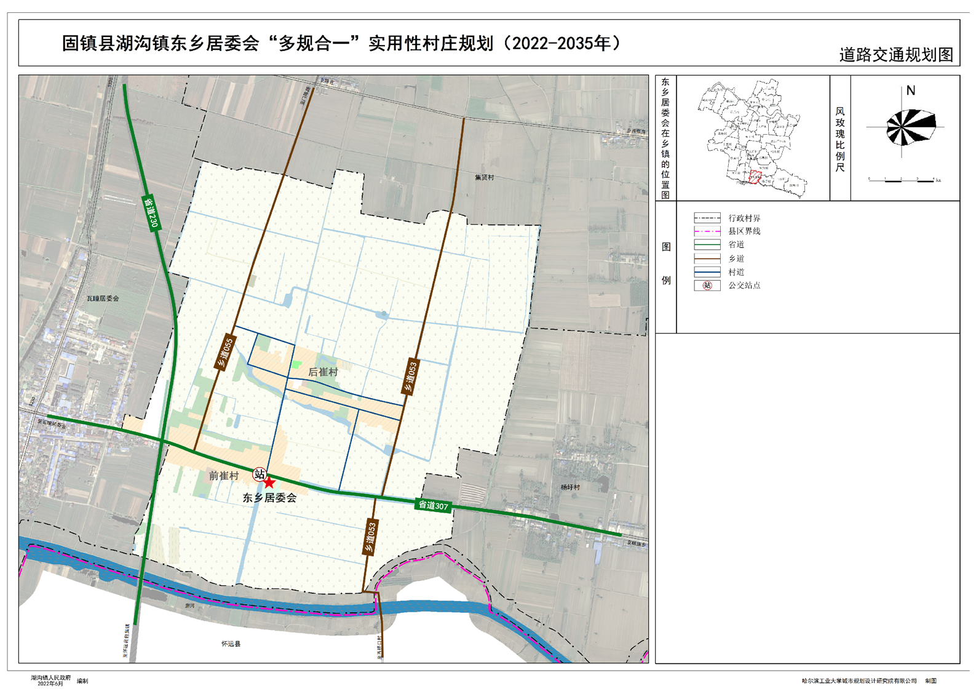The width and height of the screenshot is (976, 691).
Task: Select the 省道230 road label
Action: click(151, 212)
